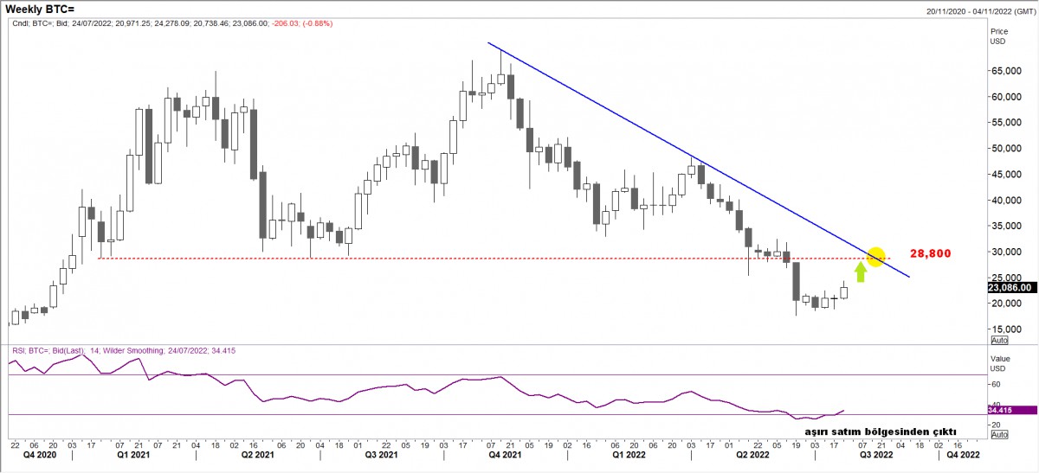Click the purple RSI indicator line
The height and width of the screenshot is (473, 1039).
pyautogui.click(x=346, y=400)
